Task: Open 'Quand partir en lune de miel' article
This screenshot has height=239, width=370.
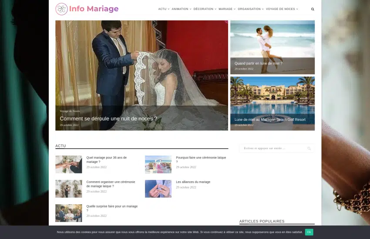Action: coord(259,63)
